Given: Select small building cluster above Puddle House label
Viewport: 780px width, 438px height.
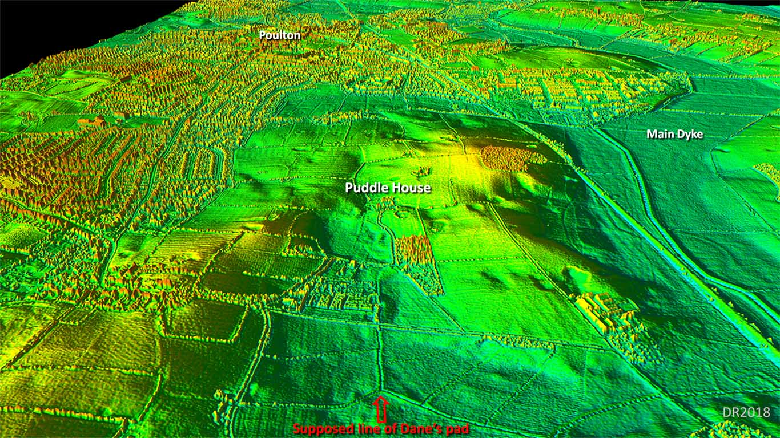Looking at the screenshot, I should click(423, 171).
